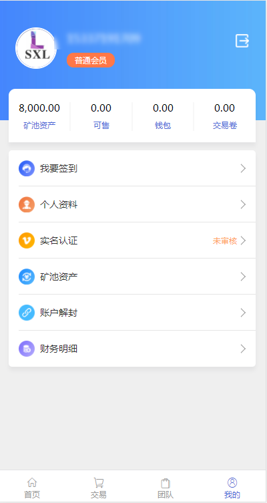267x503 pixels.
Task: Click the orange 个人资料 icon
Action: (x=27, y=204)
